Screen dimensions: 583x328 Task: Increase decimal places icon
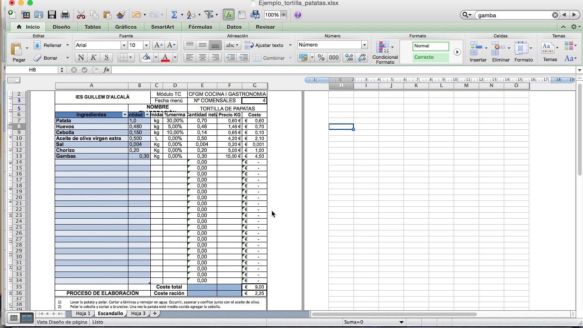349,57
